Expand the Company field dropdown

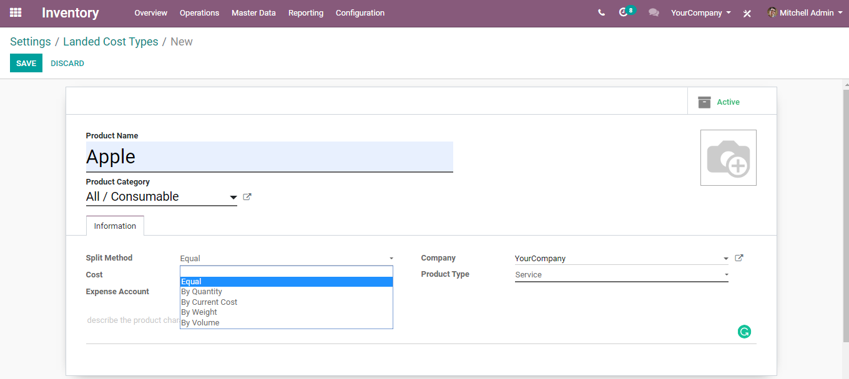(x=725, y=259)
